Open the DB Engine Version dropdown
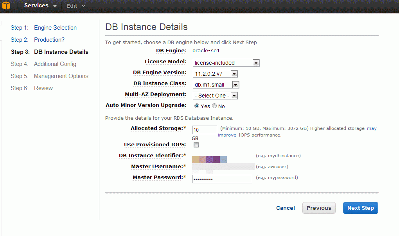Image resolution: width=399 pixels, height=236 pixels. pos(215,74)
